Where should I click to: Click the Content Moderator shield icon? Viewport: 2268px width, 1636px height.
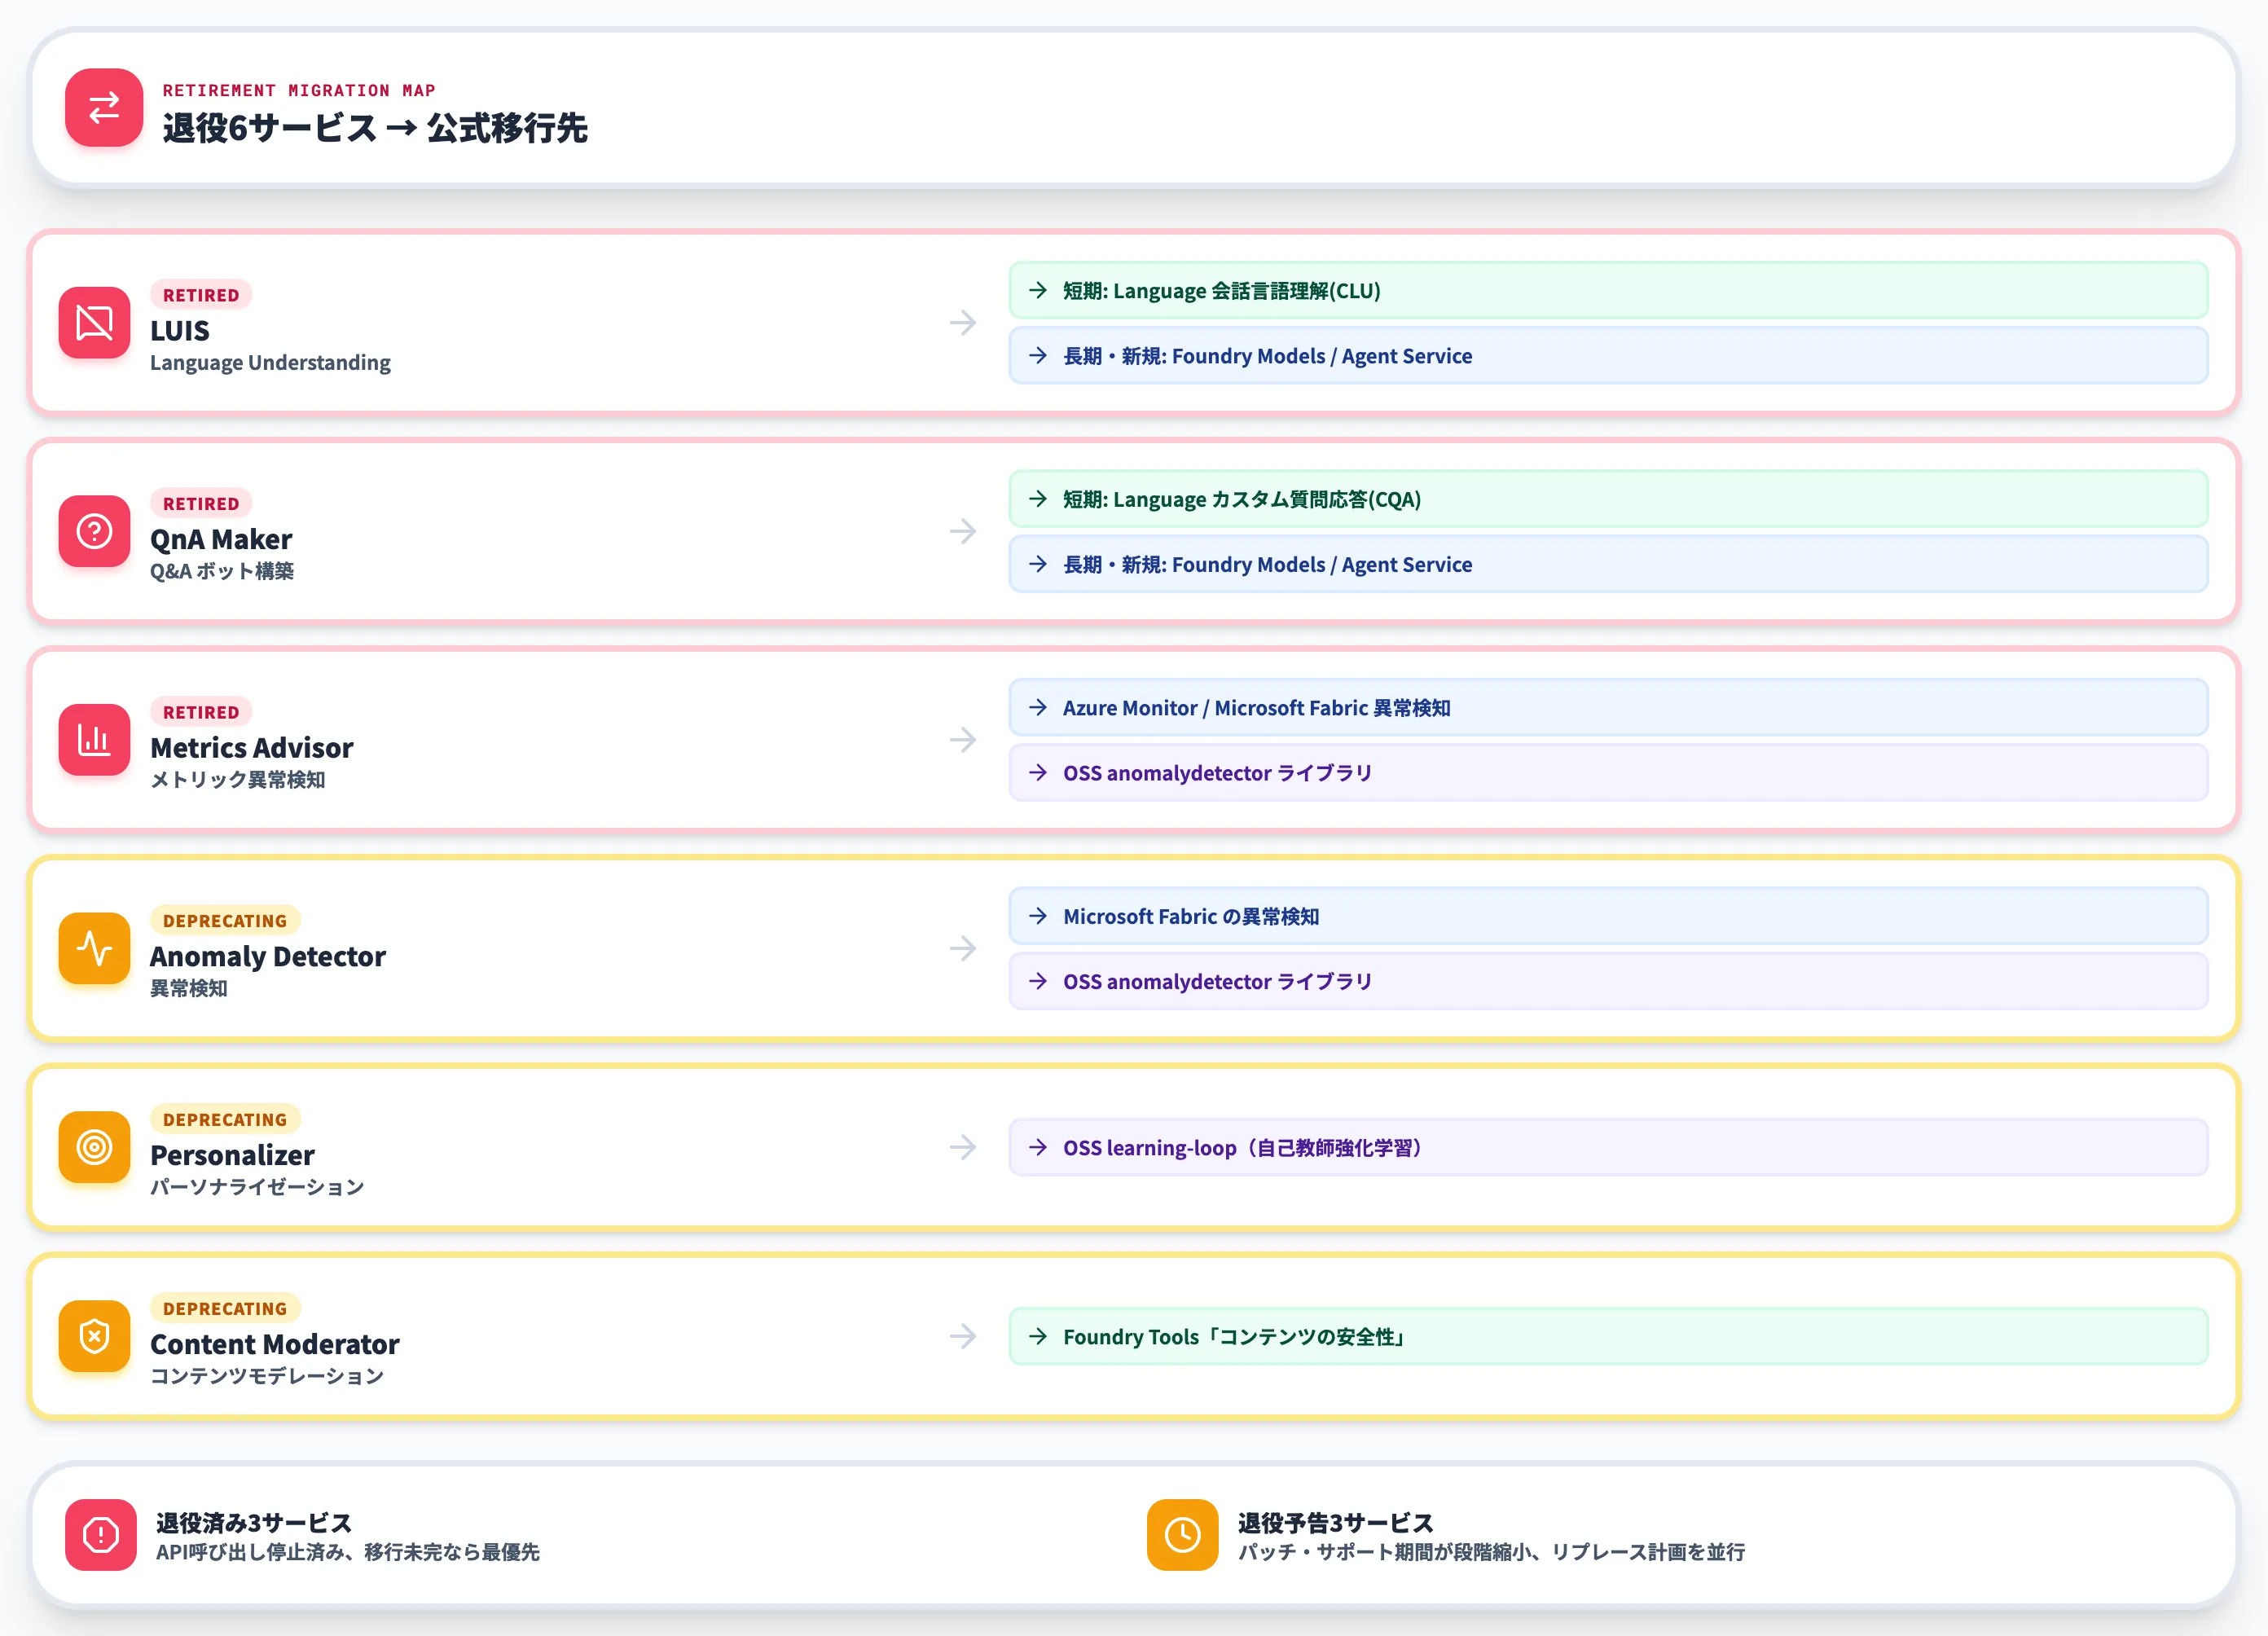click(x=94, y=1336)
